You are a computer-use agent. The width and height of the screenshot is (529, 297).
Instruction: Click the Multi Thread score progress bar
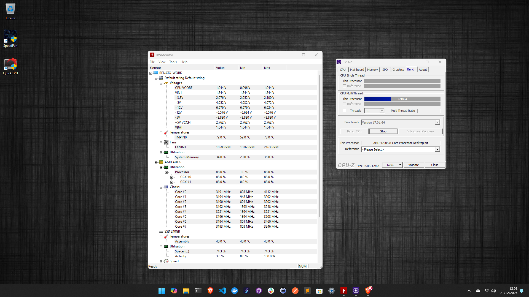402,99
